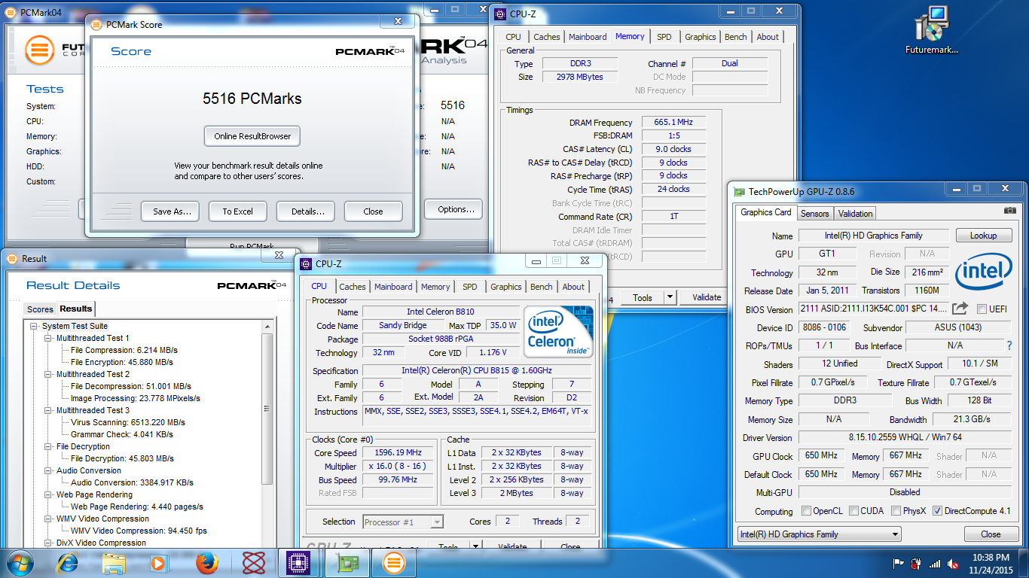Click the GPU-Z title bar application icon
This screenshot has height=578, width=1029.
[740, 192]
